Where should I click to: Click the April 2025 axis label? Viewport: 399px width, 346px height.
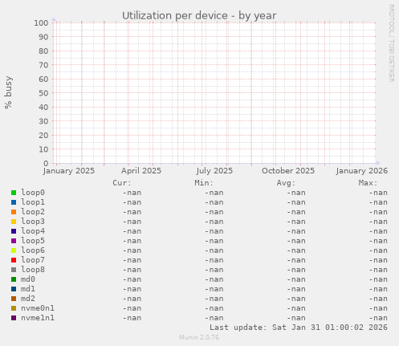tap(141, 171)
